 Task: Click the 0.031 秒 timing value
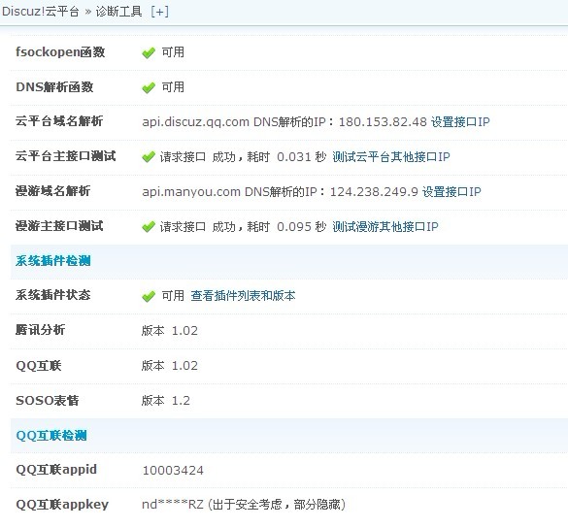[302, 157]
